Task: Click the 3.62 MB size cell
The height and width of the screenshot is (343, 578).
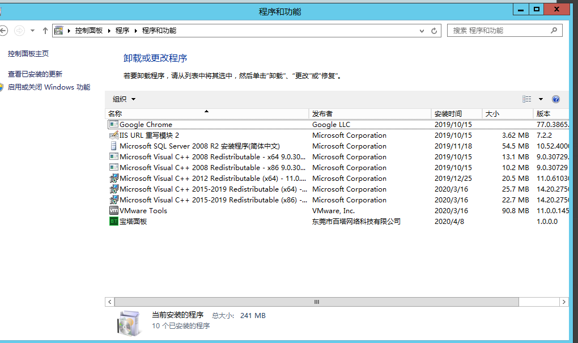Action: pos(515,135)
